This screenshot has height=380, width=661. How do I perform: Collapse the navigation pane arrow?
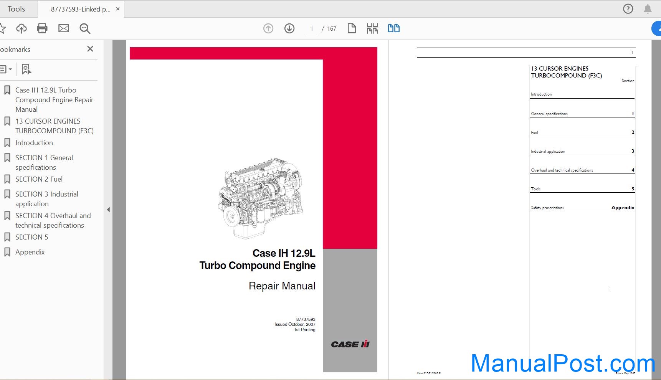click(x=108, y=210)
